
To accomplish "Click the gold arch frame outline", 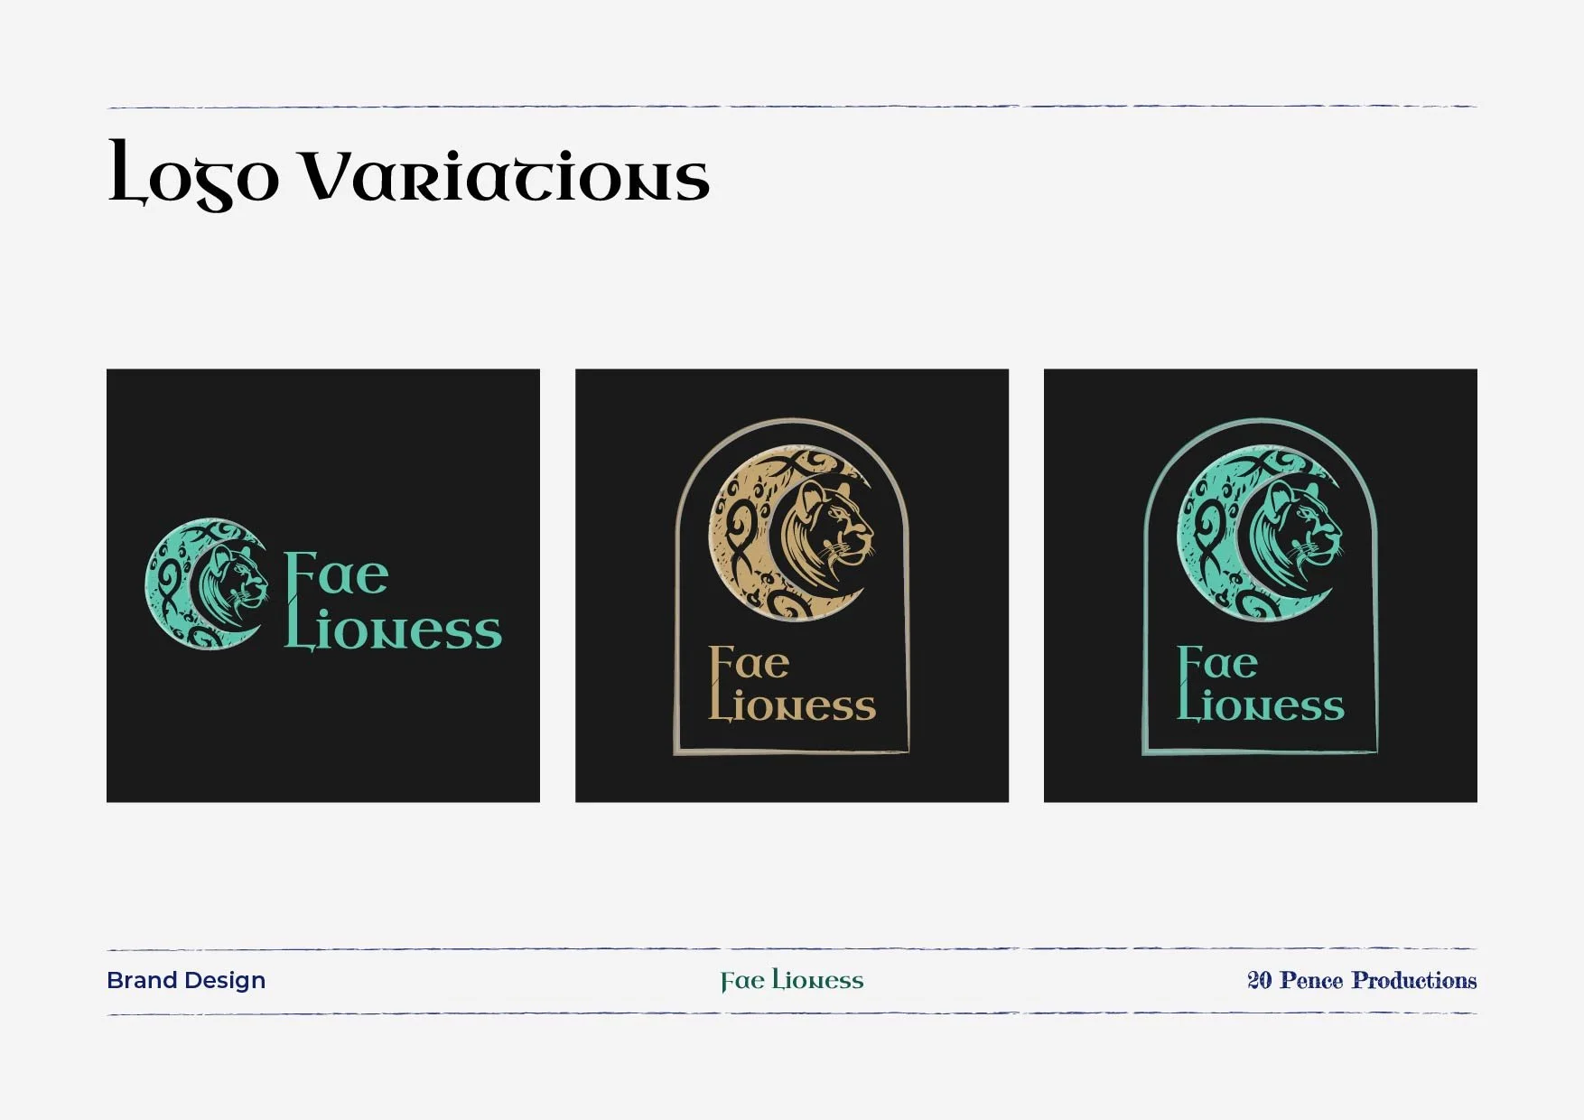I will [792, 586].
